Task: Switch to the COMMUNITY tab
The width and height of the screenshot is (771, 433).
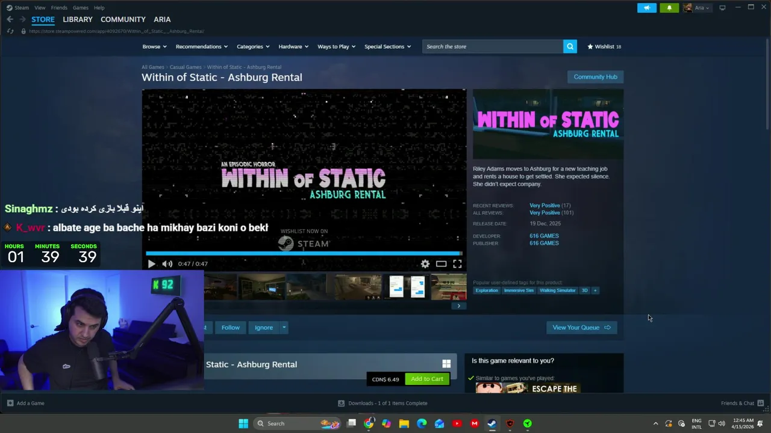Action: (123, 19)
